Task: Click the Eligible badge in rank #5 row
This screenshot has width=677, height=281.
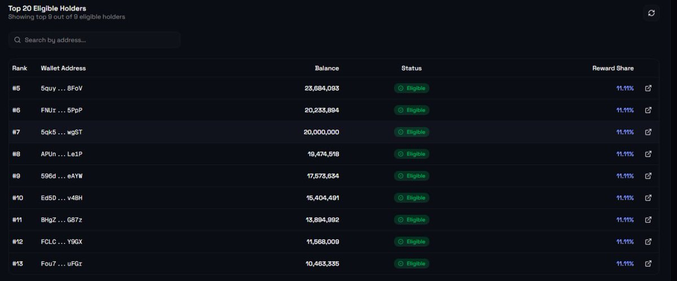Action: 411,88
